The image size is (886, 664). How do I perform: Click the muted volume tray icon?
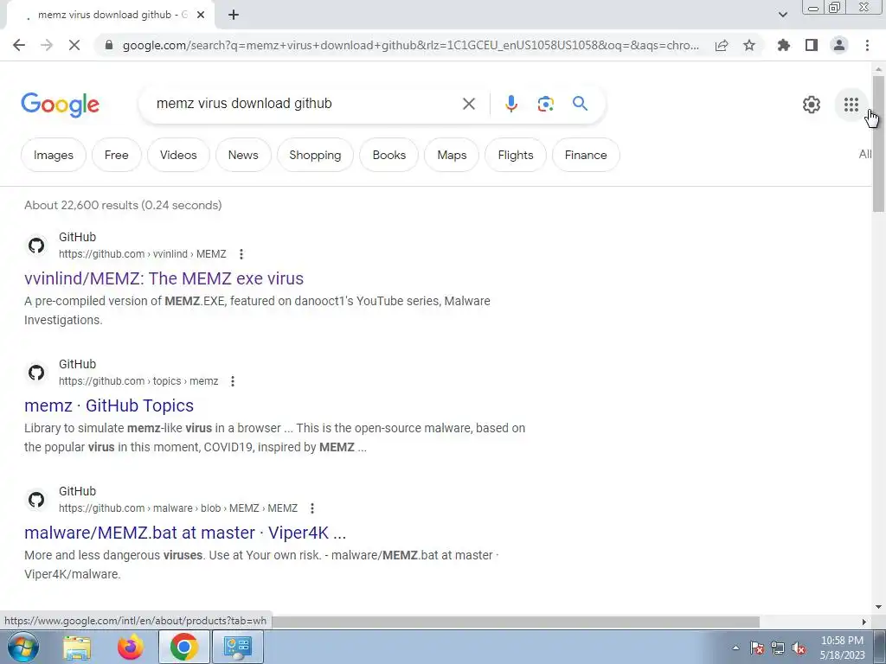[x=799, y=648]
